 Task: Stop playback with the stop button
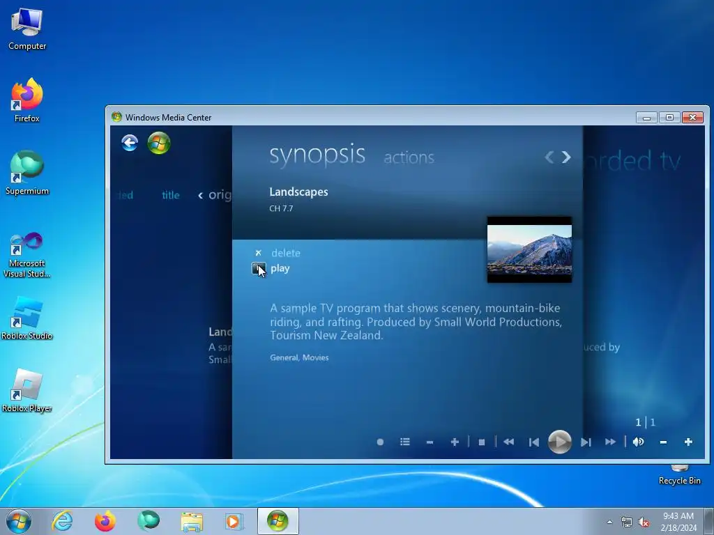[x=482, y=442]
